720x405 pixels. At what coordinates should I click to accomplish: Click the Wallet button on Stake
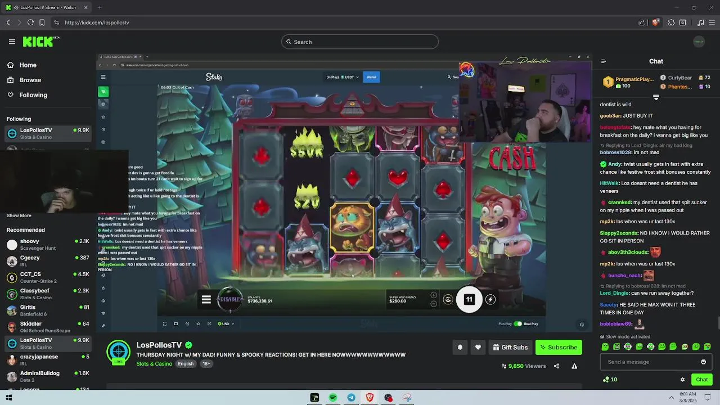coord(371,77)
